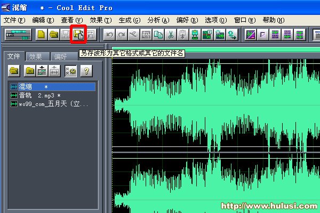Click the greyed Edit File waveform icon in the panel
The height and width of the screenshot is (213, 320).
[x=54, y=71]
